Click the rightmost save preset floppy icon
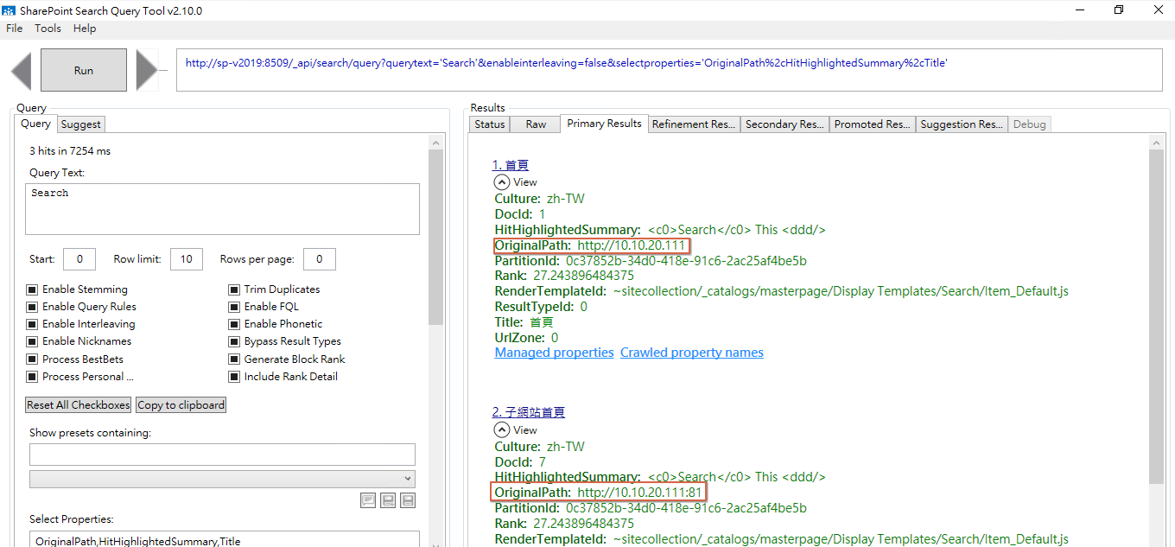The height and width of the screenshot is (547, 1175). pyautogui.click(x=408, y=500)
